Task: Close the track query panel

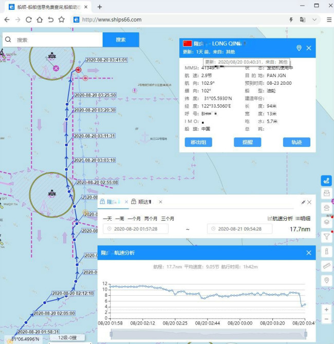Action: [309, 202]
